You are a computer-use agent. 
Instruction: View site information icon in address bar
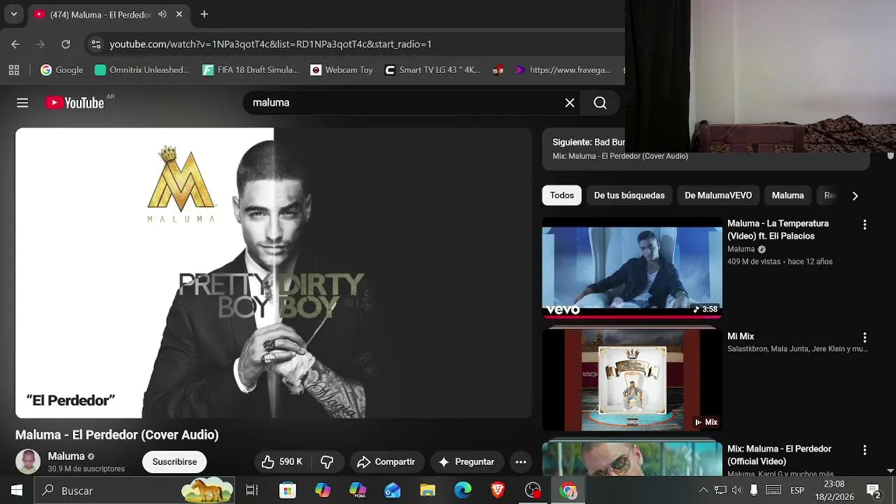click(x=96, y=44)
